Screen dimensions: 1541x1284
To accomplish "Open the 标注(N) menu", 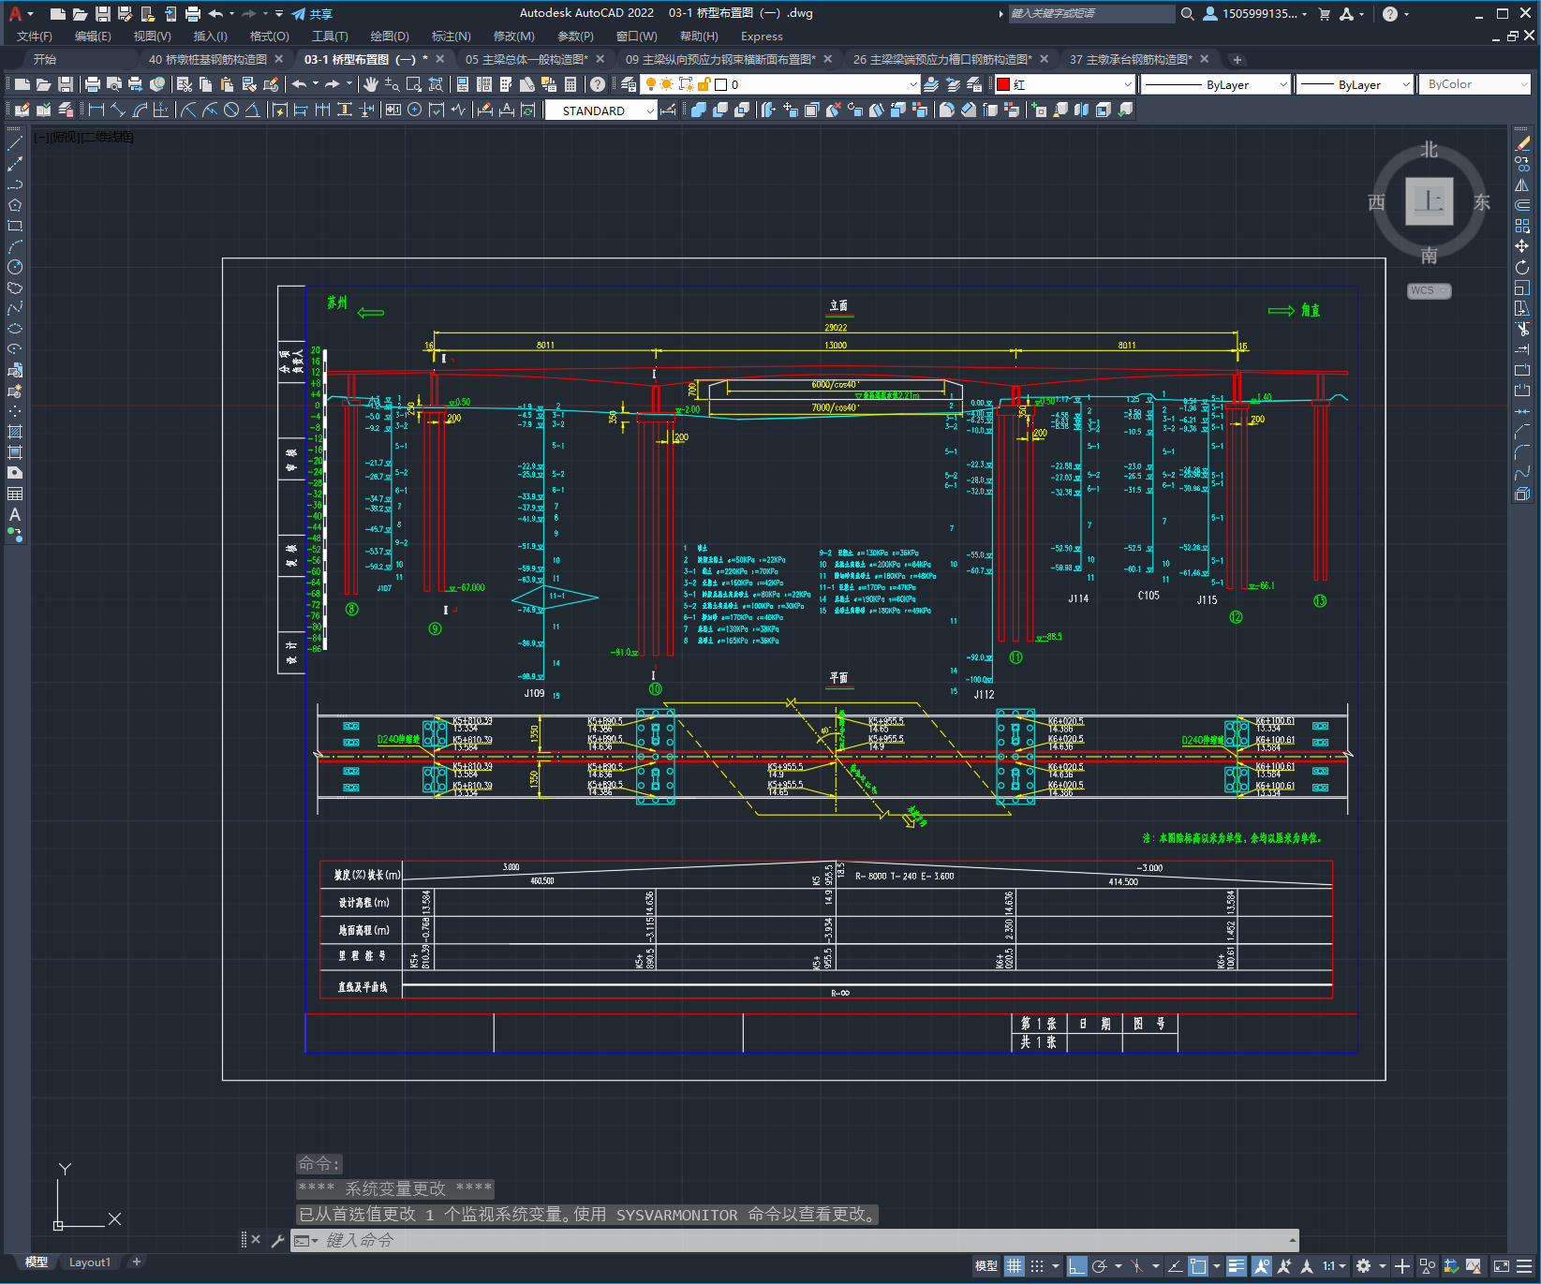I will pos(451,37).
